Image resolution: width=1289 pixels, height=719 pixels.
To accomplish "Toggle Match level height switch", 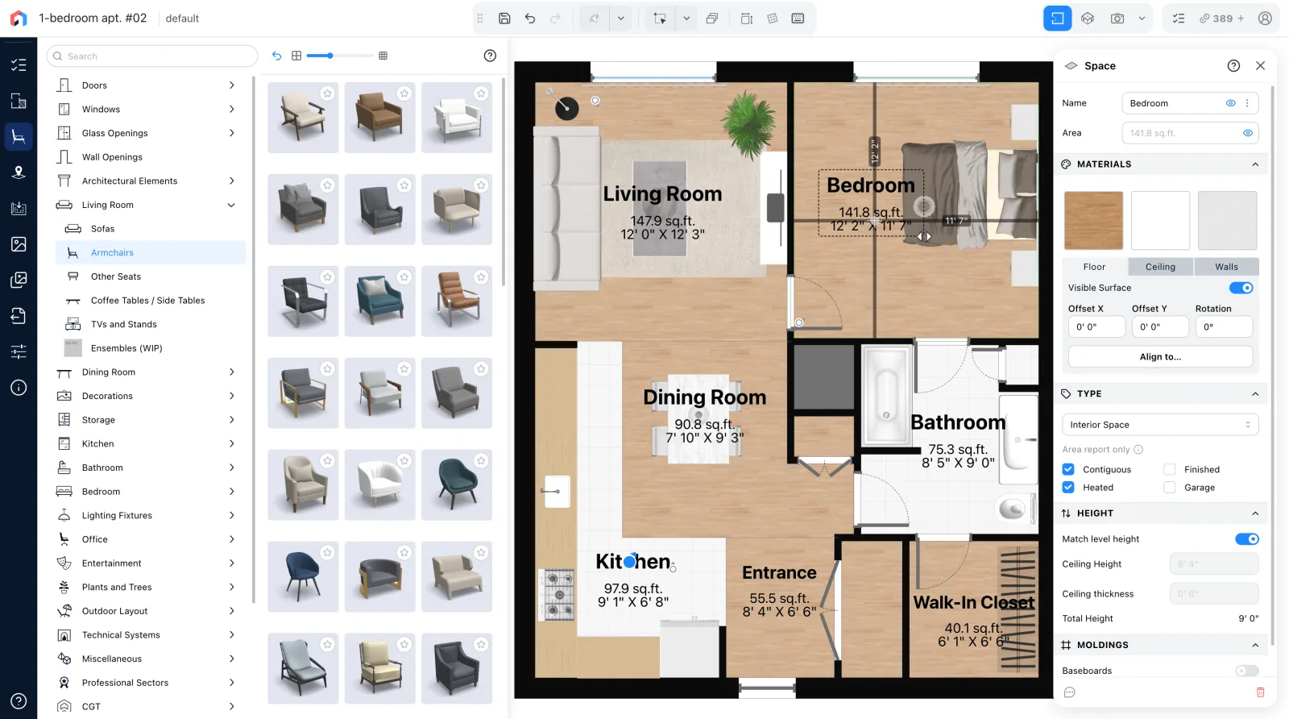I will pyautogui.click(x=1247, y=539).
